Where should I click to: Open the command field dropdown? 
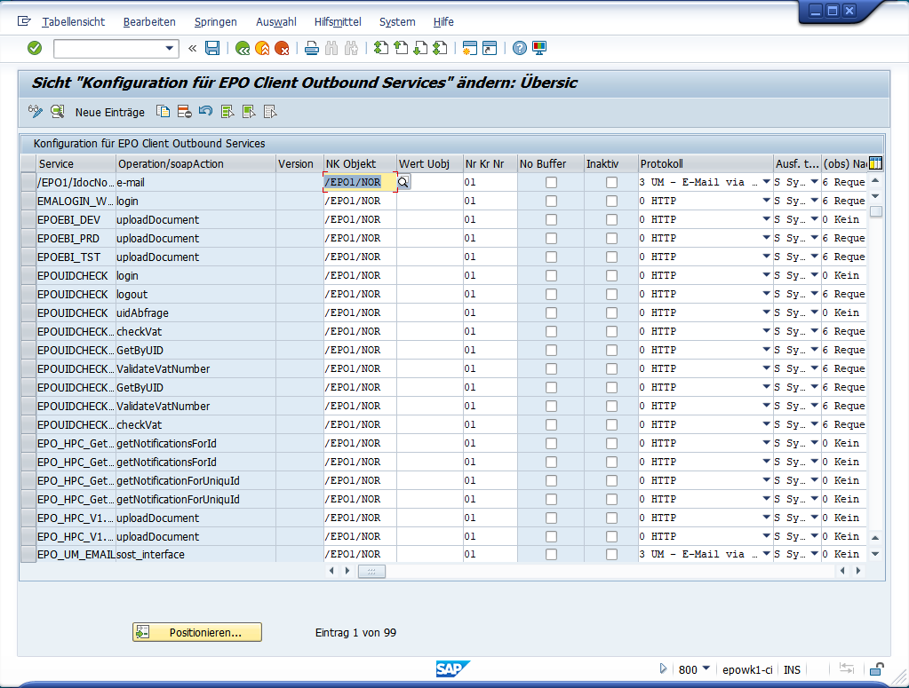170,49
